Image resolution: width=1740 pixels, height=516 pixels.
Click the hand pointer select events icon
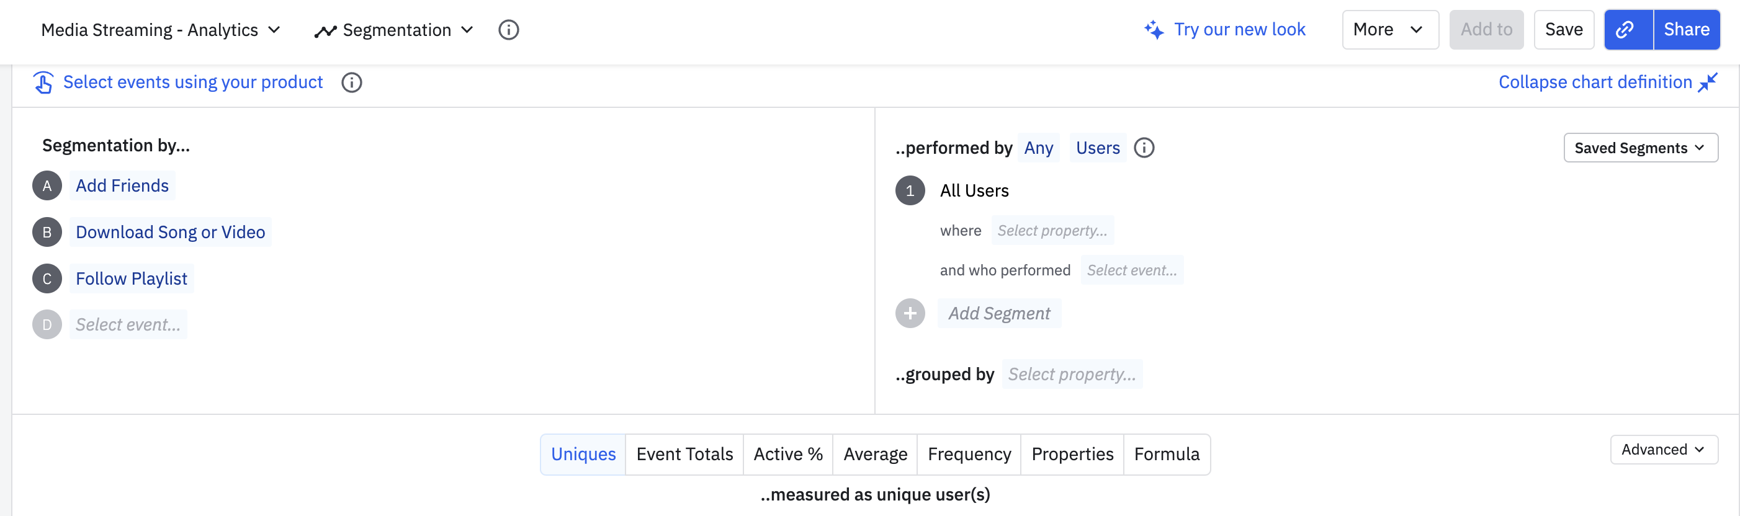43,82
